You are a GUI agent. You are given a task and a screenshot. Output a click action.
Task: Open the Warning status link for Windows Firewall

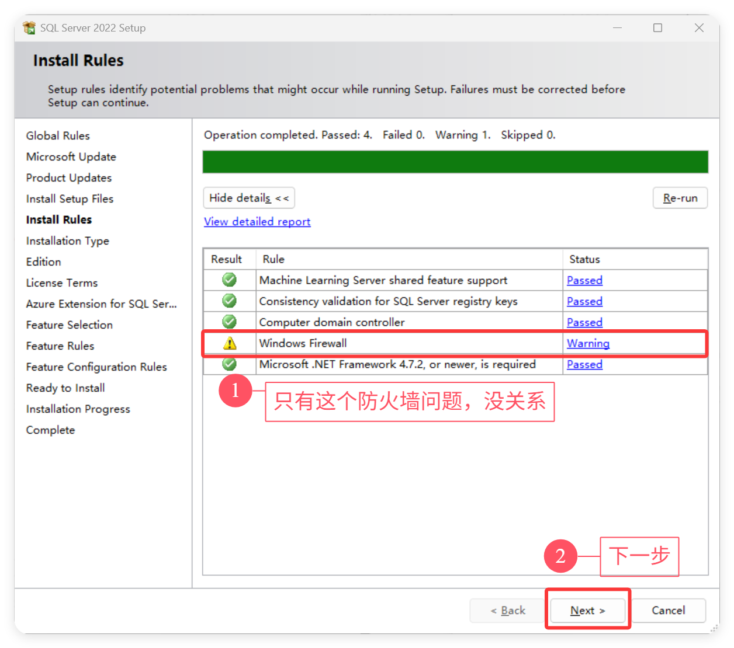point(588,343)
